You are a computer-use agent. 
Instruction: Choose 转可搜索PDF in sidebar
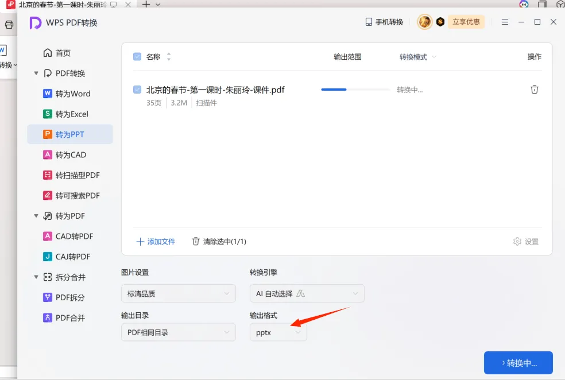point(71,196)
